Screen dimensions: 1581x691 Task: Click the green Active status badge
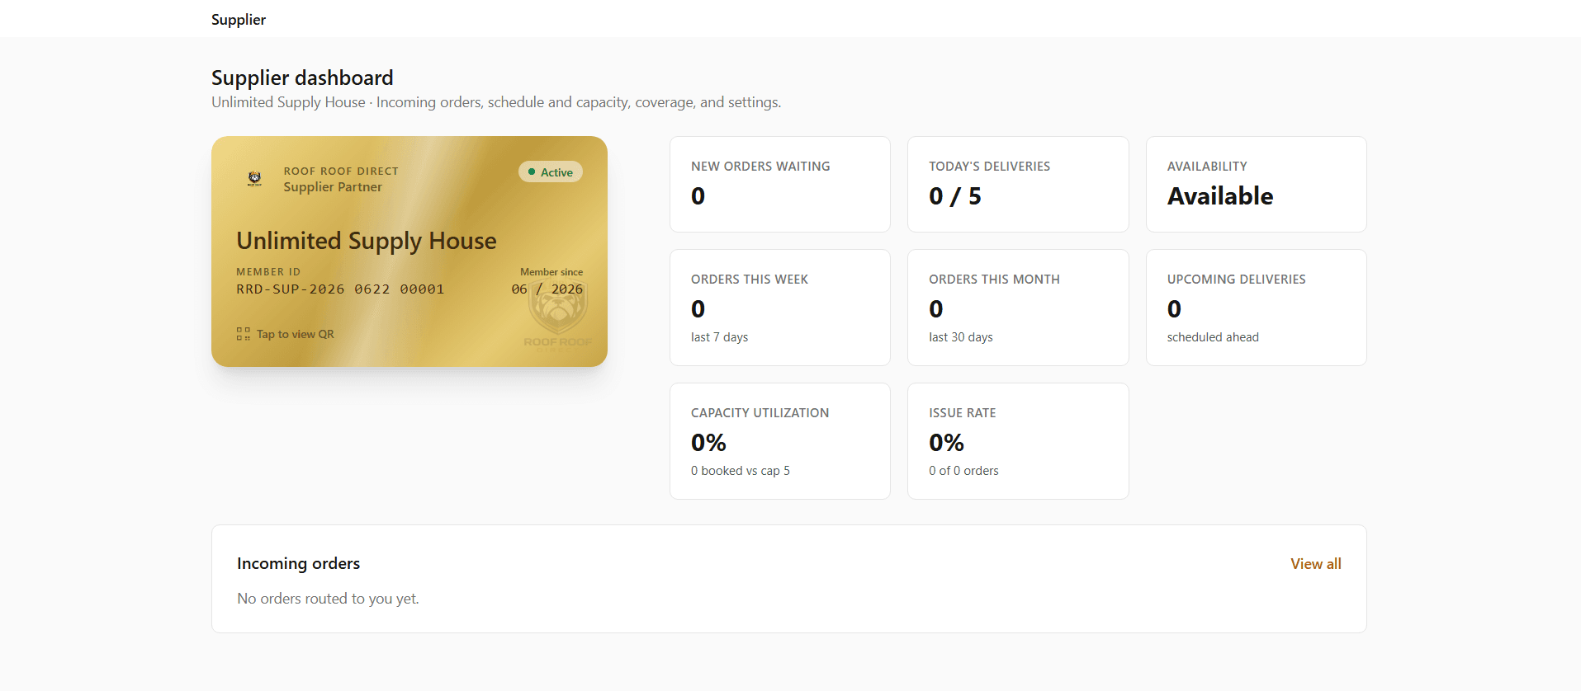[551, 172]
